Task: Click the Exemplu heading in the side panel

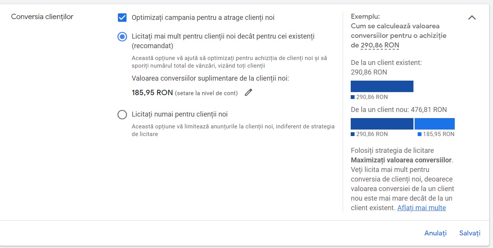Action: 365,16
